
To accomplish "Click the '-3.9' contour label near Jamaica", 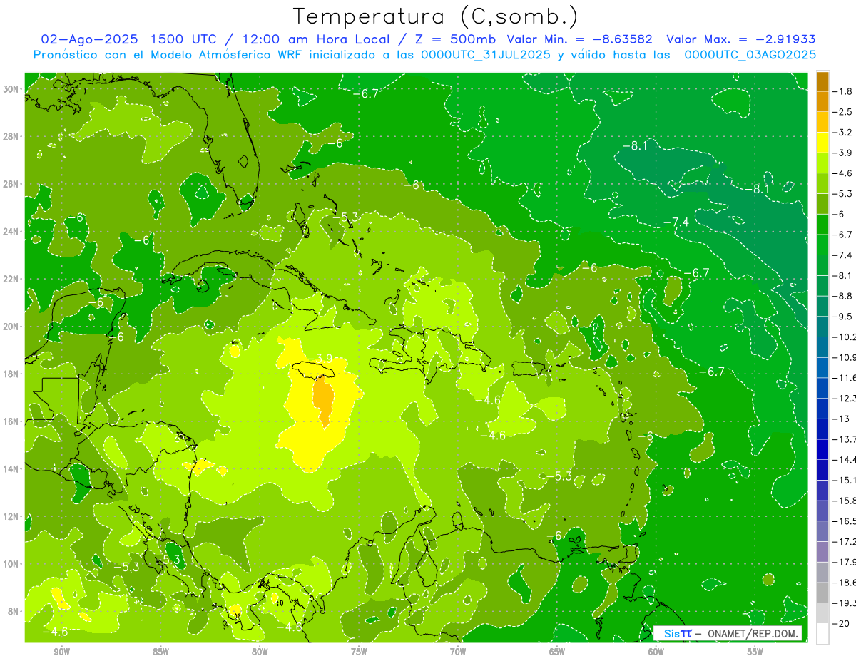I will [x=322, y=358].
